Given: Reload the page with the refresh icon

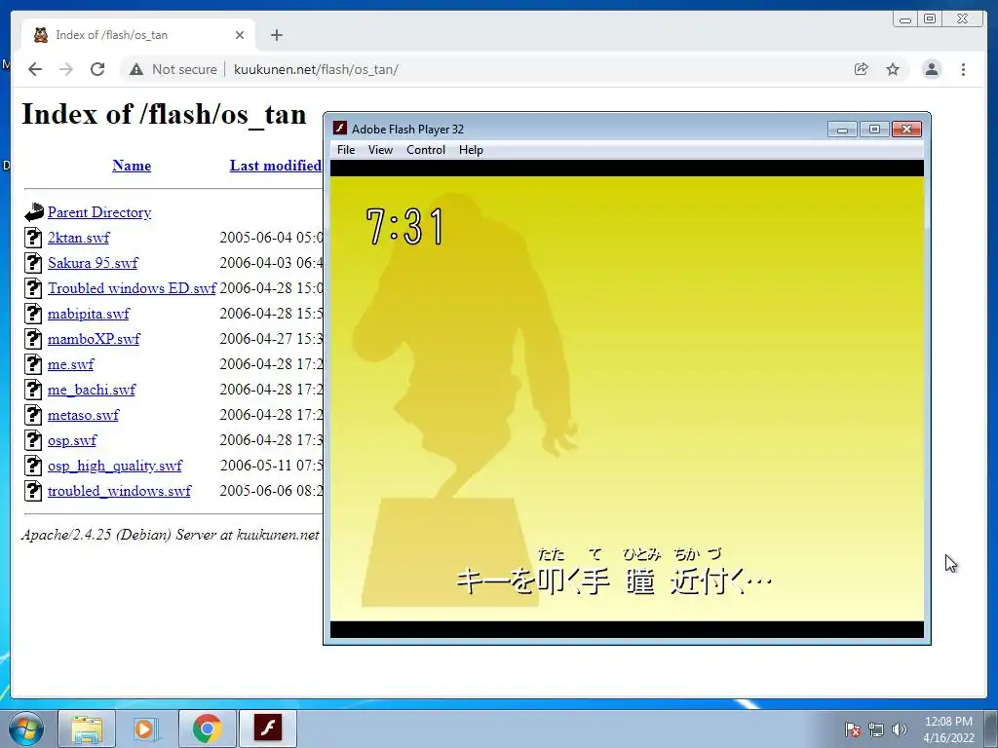Looking at the screenshot, I should tap(97, 69).
